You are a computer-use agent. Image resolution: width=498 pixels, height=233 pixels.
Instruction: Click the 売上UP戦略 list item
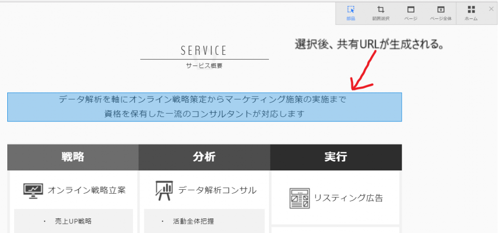pyautogui.click(x=73, y=221)
